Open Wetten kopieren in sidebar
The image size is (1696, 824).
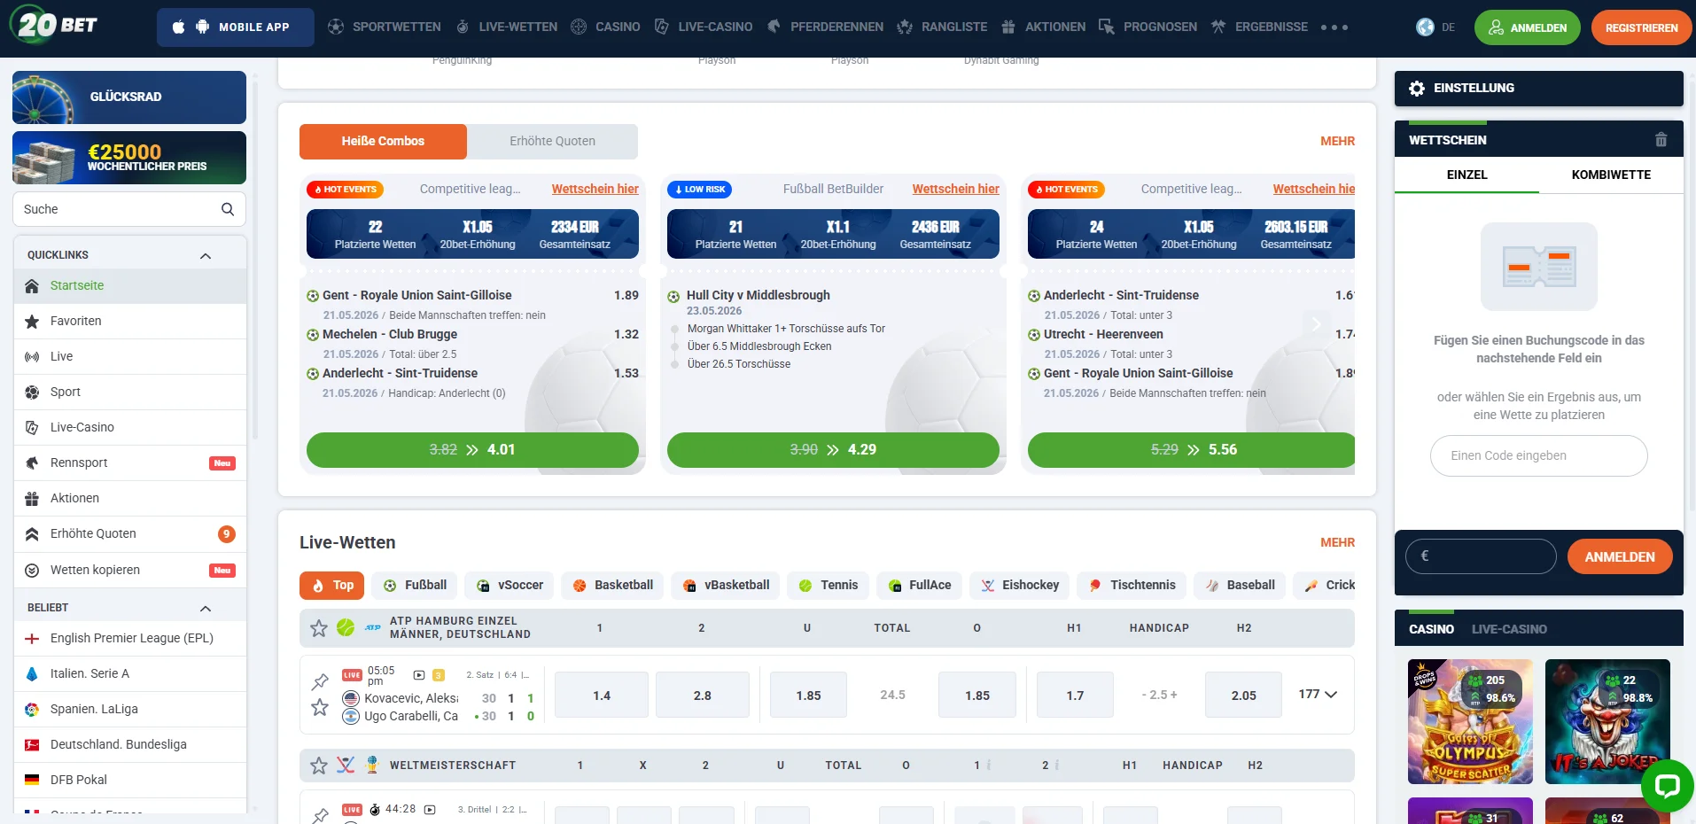tap(129, 570)
